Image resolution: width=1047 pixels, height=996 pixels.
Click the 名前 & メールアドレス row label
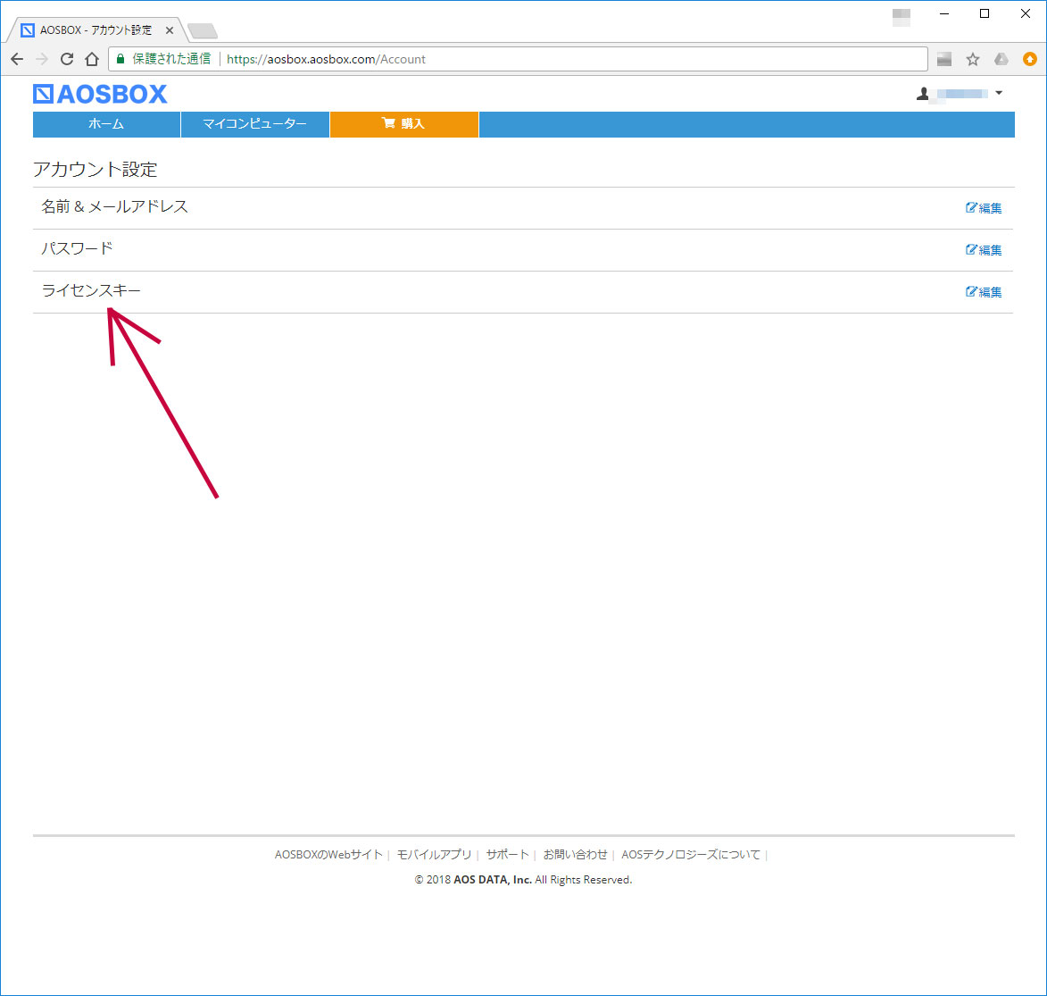[x=115, y=206]
